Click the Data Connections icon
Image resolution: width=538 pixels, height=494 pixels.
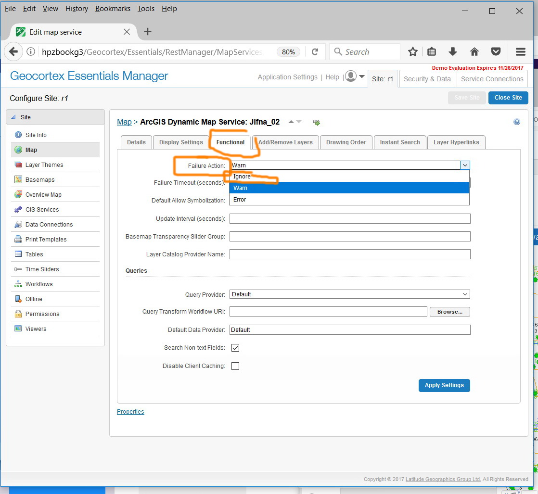coord(18,224)
